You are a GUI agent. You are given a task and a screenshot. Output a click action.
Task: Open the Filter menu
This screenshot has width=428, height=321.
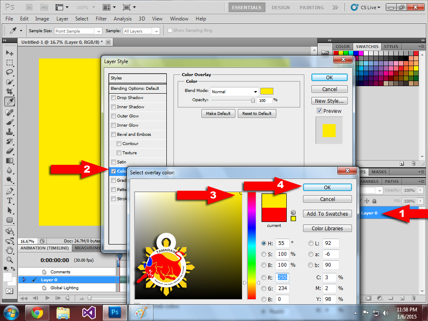point(101,19)
